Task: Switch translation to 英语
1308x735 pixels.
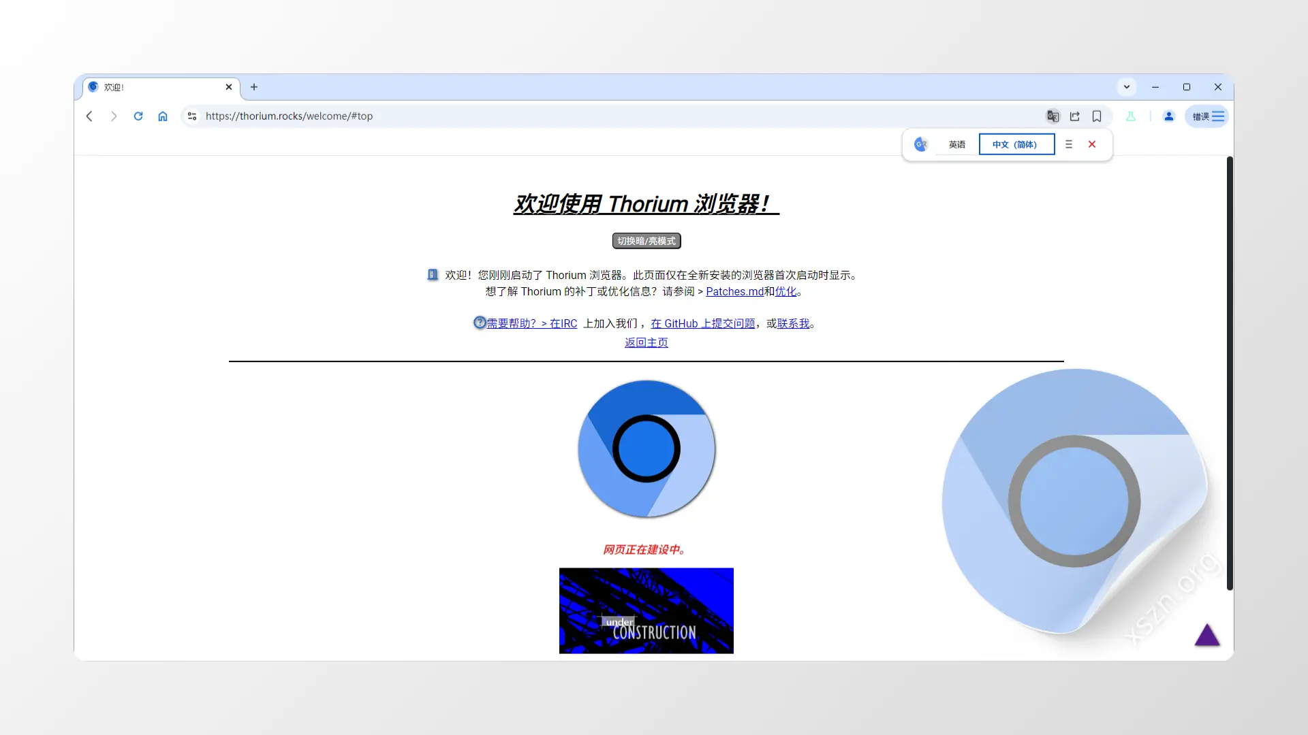Action: pos(957,144)
